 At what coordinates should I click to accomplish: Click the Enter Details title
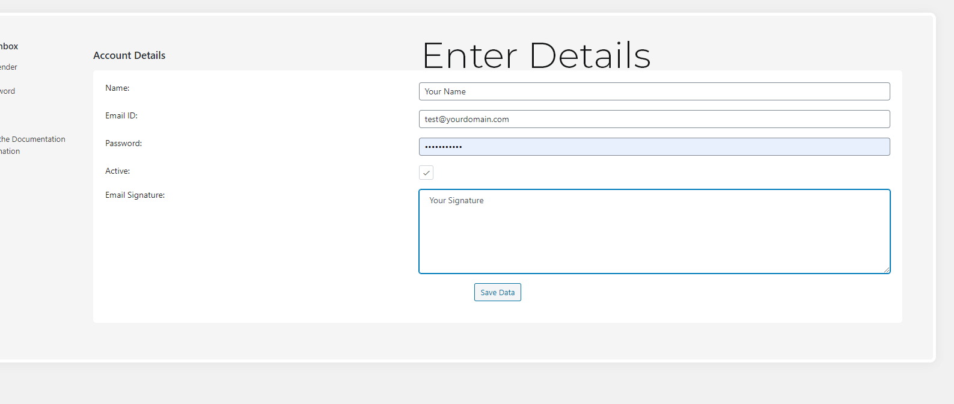pos(536,55)
